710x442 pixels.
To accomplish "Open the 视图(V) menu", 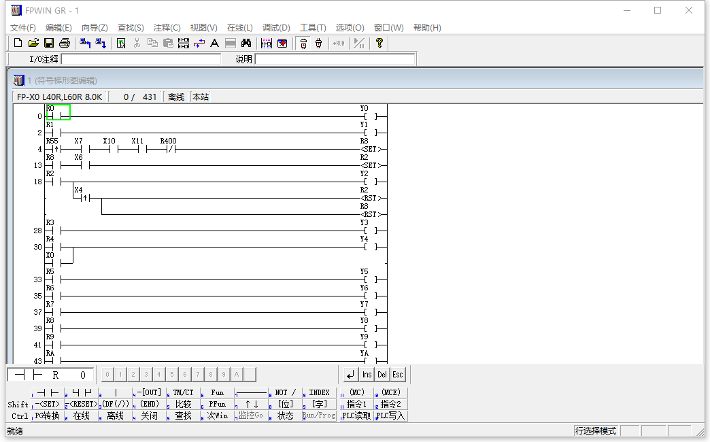I will (203, 28).
